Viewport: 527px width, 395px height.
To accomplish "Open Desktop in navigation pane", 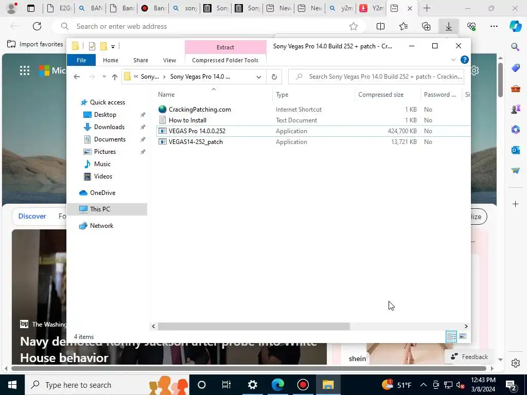I will [105, 115].
